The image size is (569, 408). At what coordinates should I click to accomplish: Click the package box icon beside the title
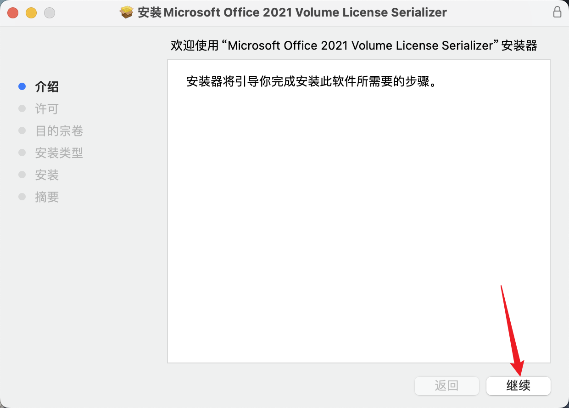[126, 12]
